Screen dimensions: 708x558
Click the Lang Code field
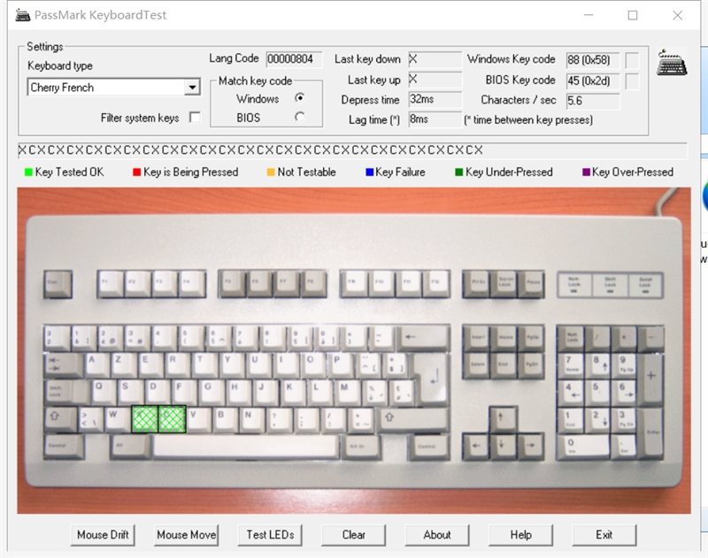pyautogui.click(x=294, y=59)
